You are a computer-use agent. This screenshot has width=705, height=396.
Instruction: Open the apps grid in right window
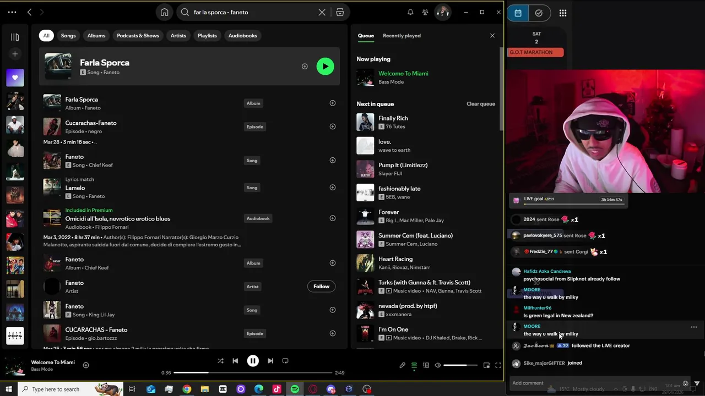pyautogui.click(x=562, y=13)
